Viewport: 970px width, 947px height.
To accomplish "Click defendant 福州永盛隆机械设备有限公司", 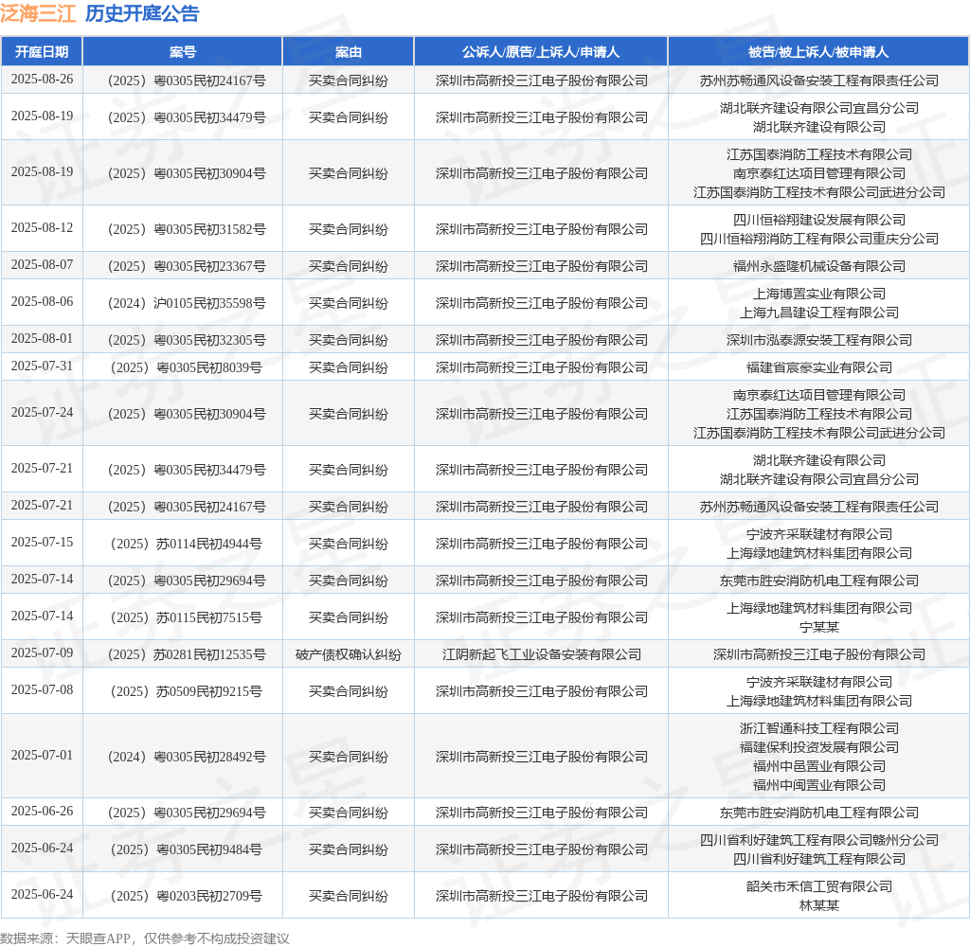I will [819, 266].
